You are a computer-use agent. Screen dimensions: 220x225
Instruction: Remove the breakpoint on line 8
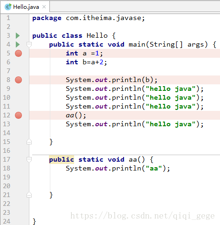coord(18,80)
